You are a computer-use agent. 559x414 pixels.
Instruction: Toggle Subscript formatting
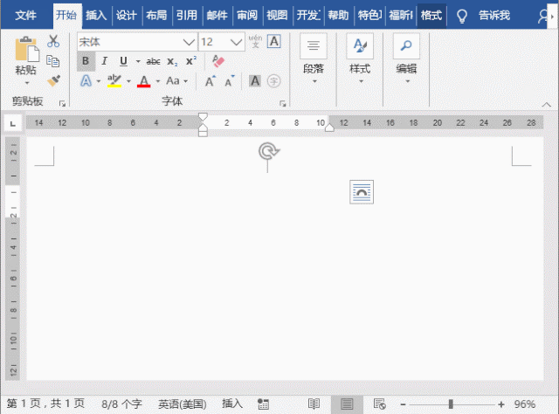[172, 62]
